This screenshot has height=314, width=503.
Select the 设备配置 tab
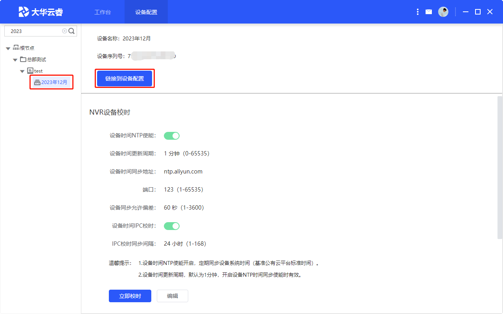tap(146, 12)
